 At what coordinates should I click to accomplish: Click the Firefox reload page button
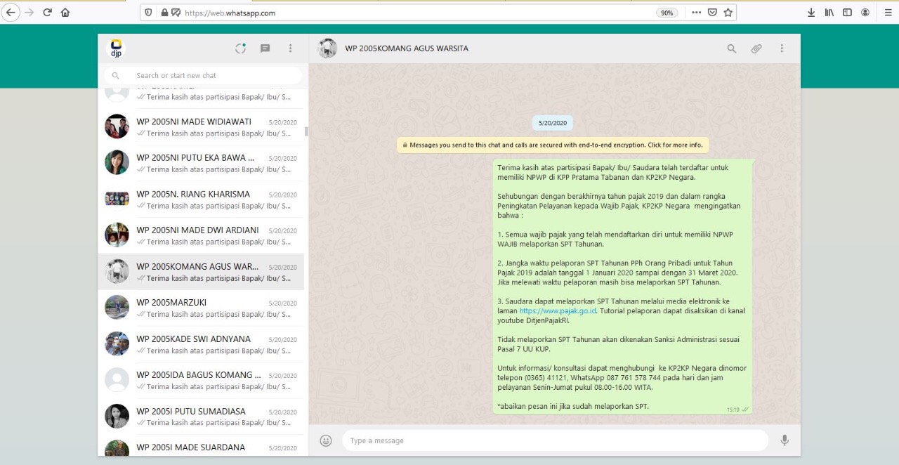[48, 13]
